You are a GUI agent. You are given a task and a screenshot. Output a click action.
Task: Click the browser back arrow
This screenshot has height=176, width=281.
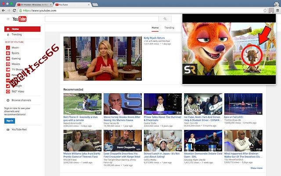click(x=4, y=11)
